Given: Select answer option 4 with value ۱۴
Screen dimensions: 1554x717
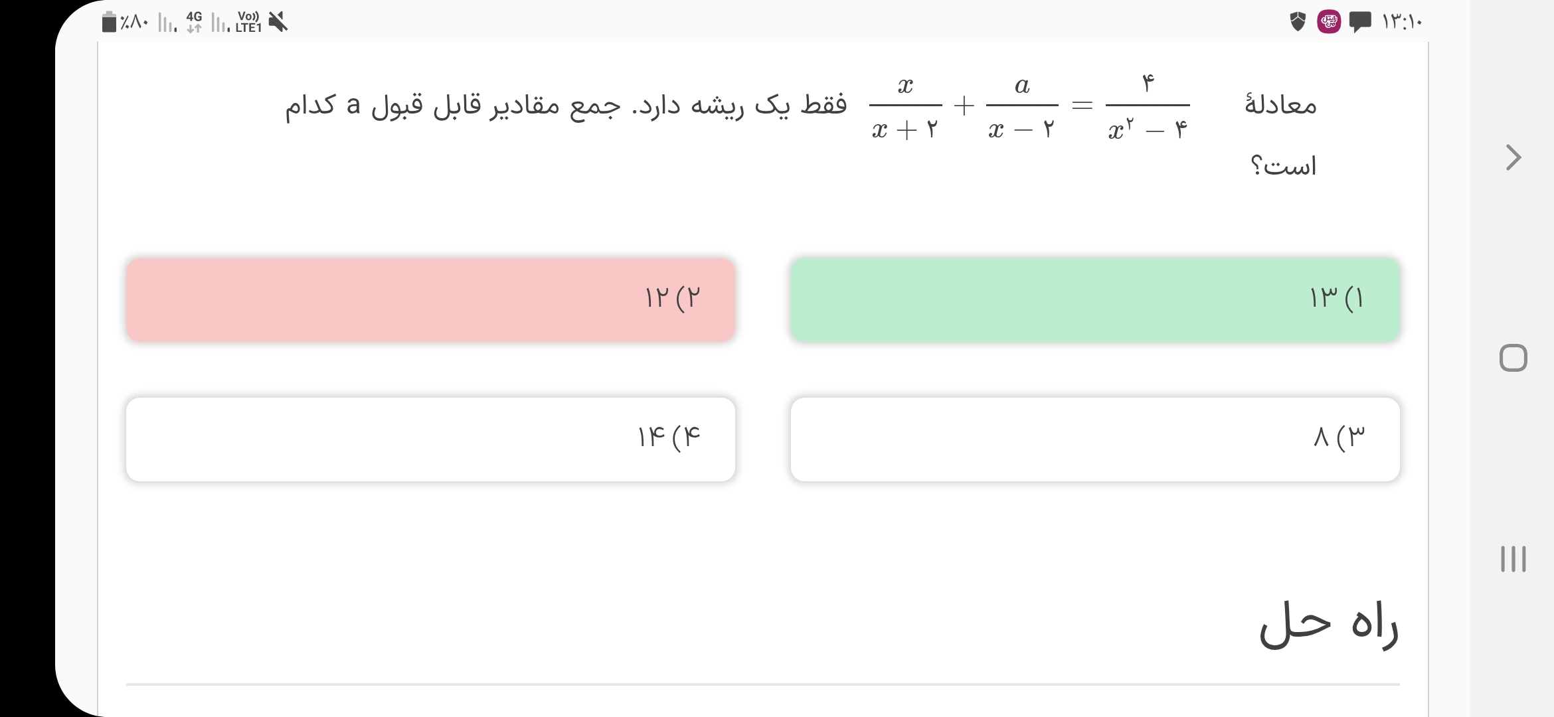Looking at the screenshot, I should tap(430, 439).
